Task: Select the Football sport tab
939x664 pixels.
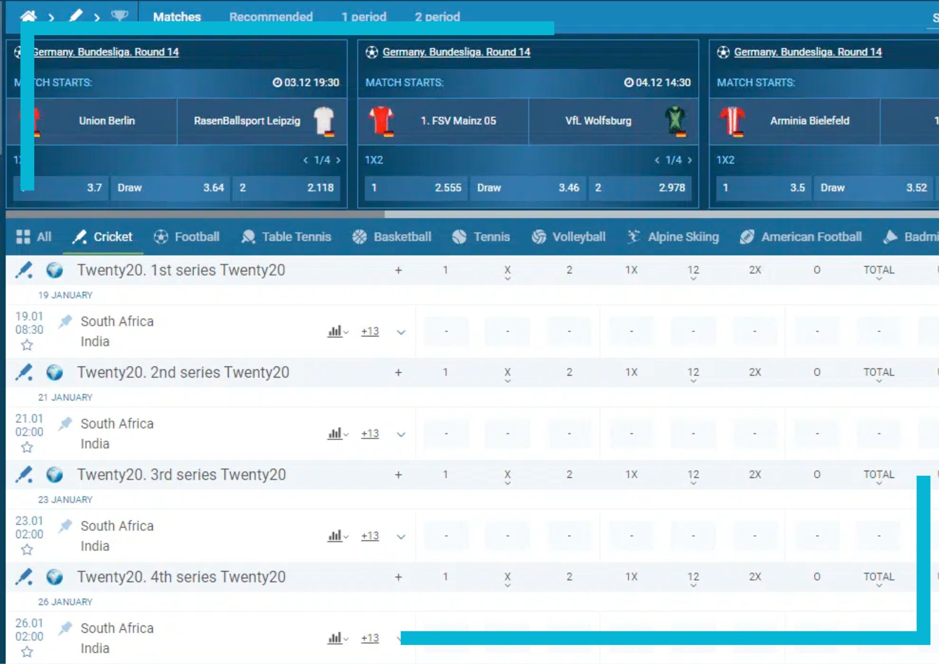Action: [187, 237]
